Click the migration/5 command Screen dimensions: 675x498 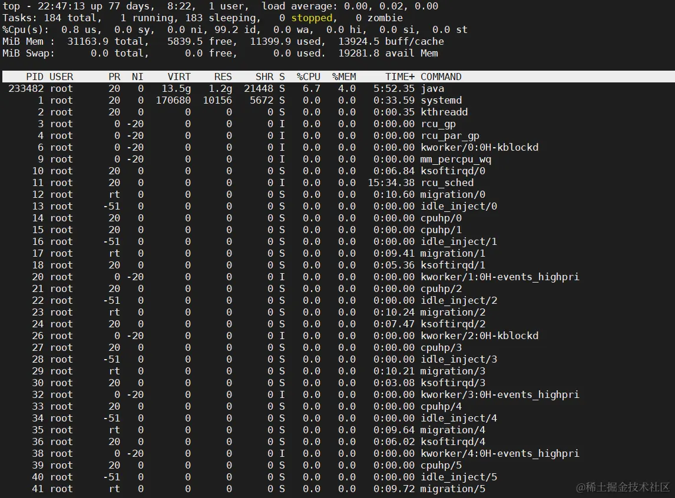coord(453,489)
